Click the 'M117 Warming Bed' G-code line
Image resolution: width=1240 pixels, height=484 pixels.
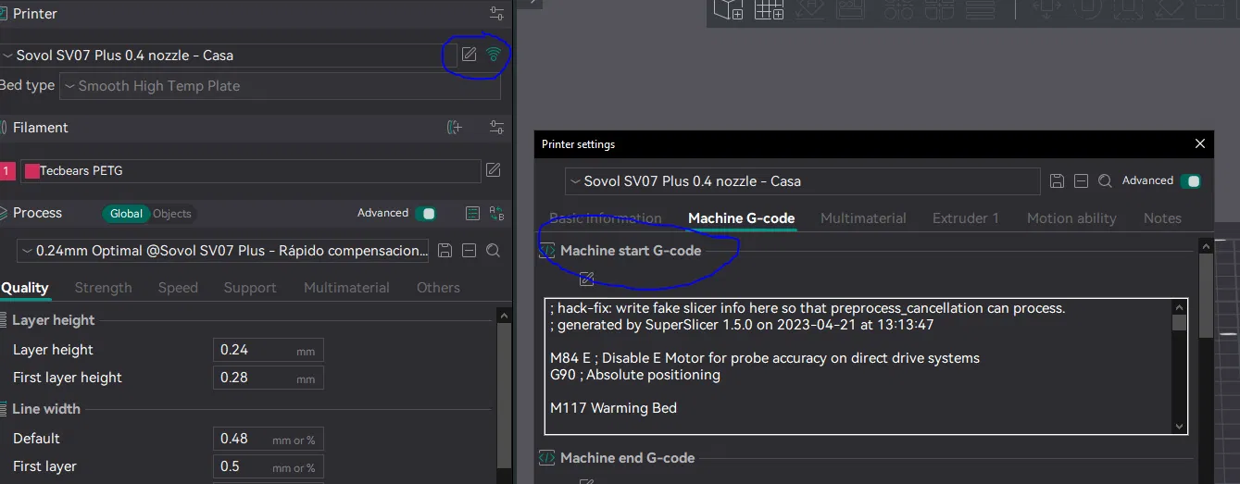[x=613, y=408]
